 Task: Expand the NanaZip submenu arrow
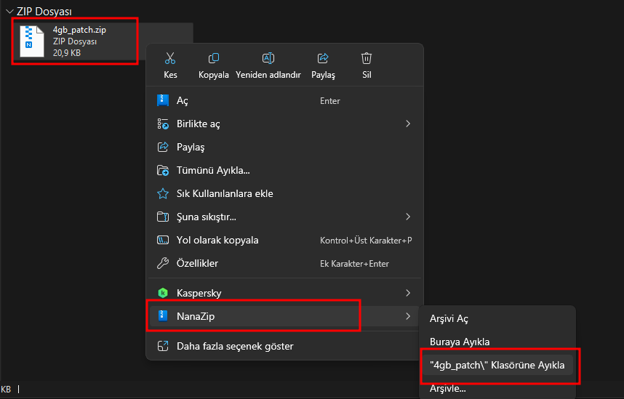(408, 316)
